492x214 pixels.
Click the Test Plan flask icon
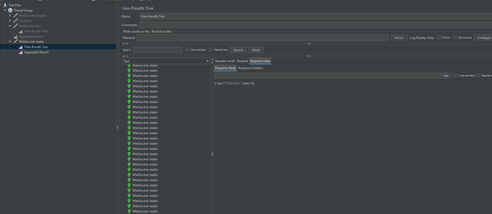click(x=5, y=5)
